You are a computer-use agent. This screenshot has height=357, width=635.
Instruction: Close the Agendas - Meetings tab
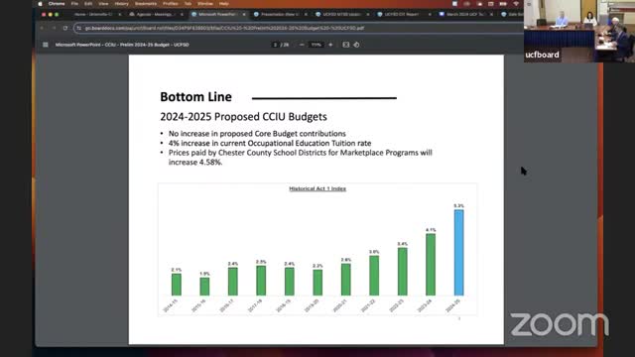pyautogui.click(x=182, y=14)
